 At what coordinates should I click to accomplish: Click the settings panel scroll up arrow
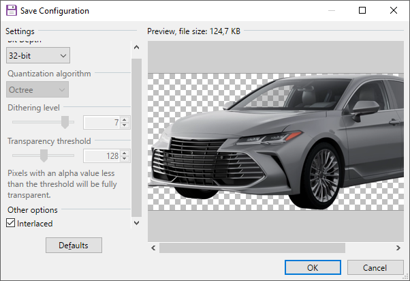click(136, 48)
